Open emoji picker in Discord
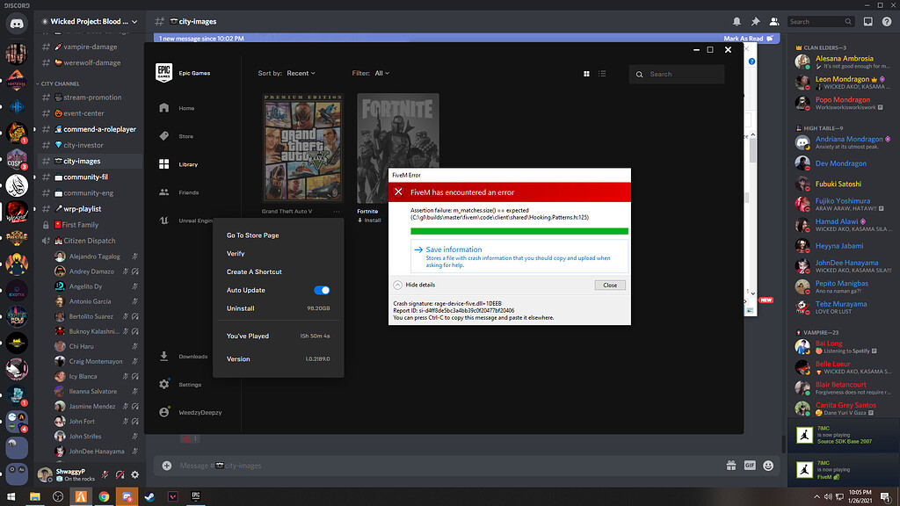 [768, 466]
